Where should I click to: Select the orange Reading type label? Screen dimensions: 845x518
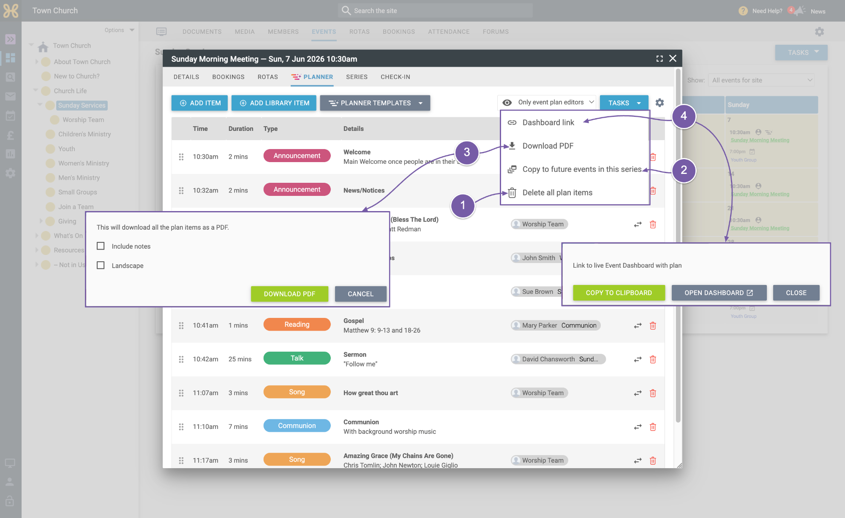tap(297, 324)
